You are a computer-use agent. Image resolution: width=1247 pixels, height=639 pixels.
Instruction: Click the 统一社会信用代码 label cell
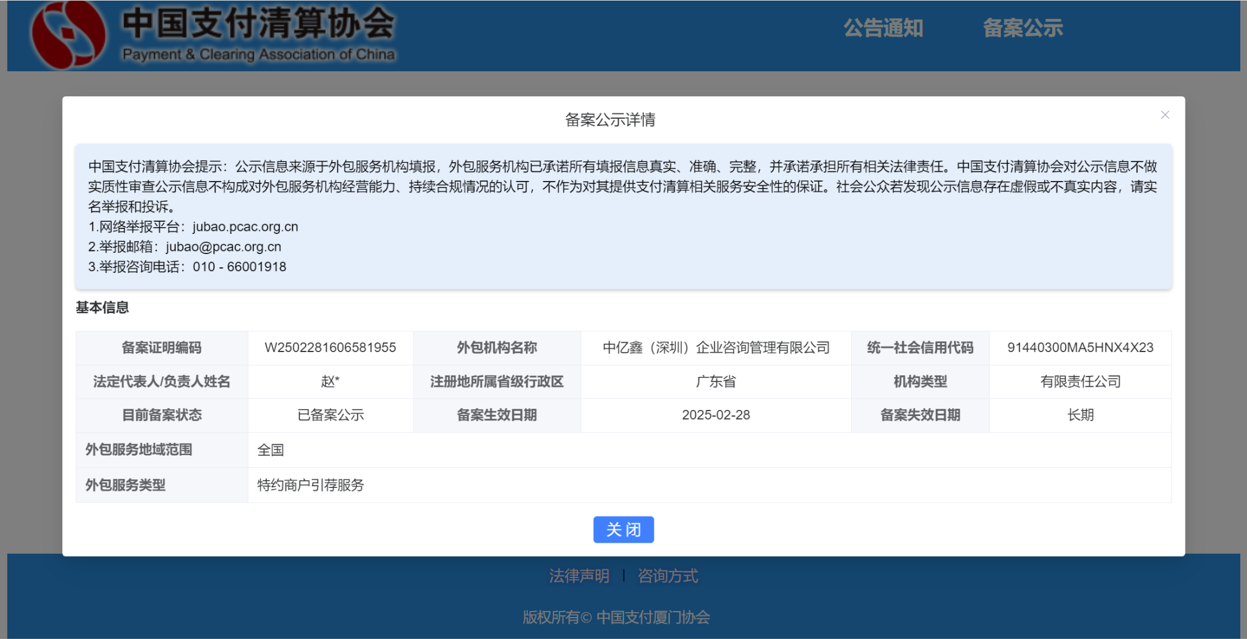[x=921, y=348]
